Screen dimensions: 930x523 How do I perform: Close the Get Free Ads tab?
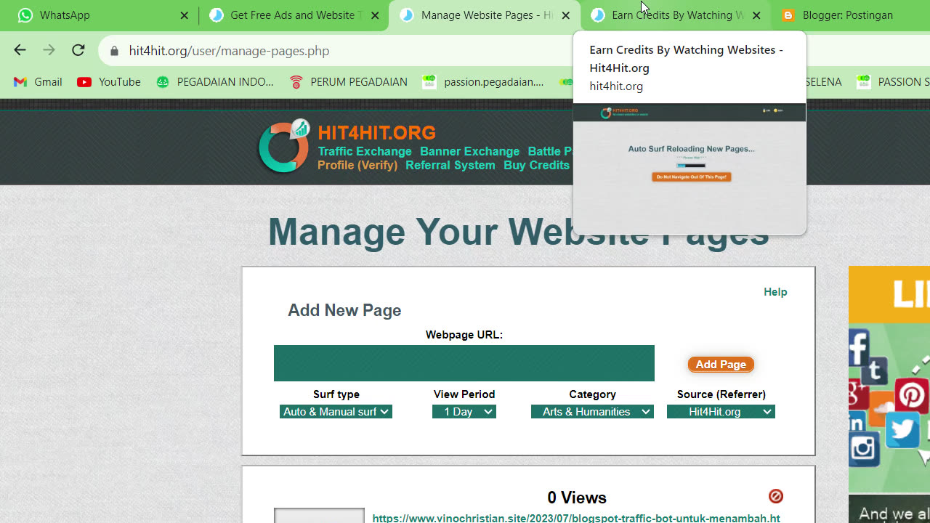(x=375, y=15)
